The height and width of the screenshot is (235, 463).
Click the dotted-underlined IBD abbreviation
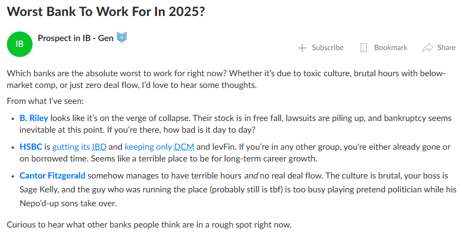pos(99,147)
